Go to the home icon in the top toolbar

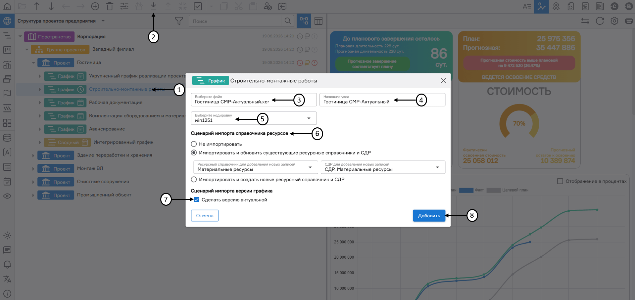click(x=7, y=6)
